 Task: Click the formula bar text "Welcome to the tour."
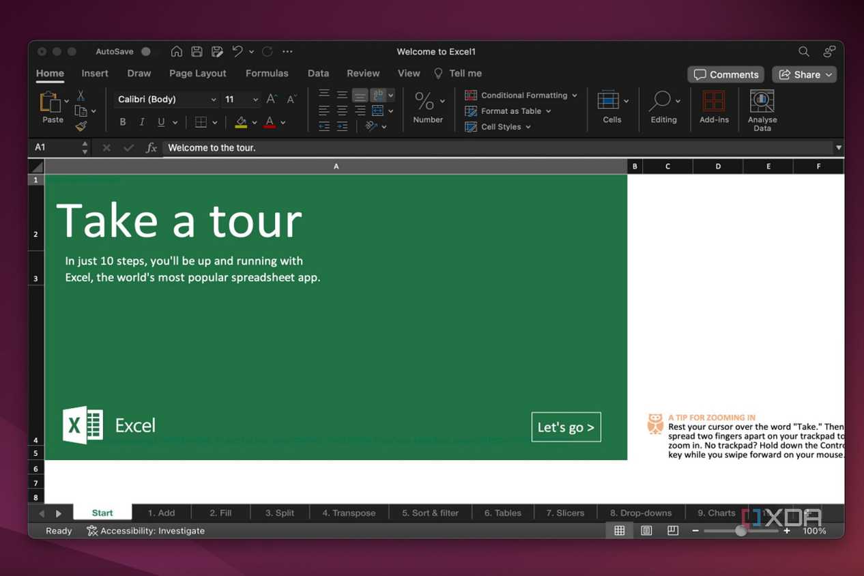212,147
